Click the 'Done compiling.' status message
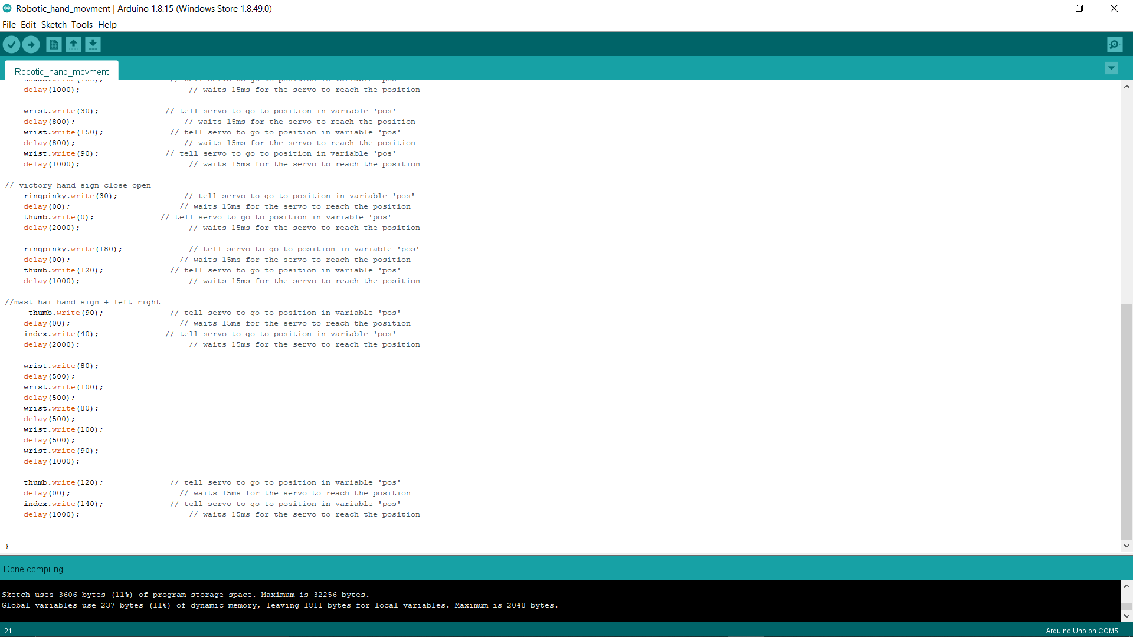1133x637 pixels. pos(34,569)
